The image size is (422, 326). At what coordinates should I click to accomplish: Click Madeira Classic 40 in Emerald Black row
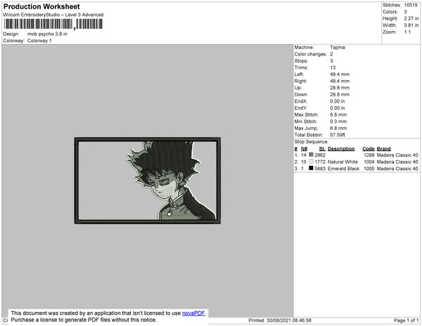[397, 169]
